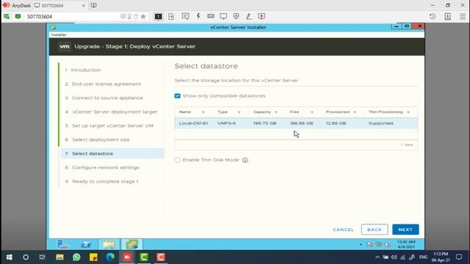Open the Windows Start menu
The width and height of the screenshot is (470, 264).
10,257
